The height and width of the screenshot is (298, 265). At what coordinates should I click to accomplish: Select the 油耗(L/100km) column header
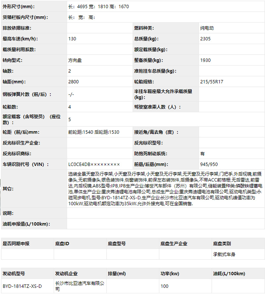pyautogui.click(x=229, y=274)
